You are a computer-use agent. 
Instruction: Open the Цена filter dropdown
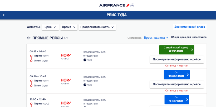tap(50, 27)
